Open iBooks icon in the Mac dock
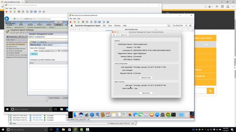 pos(152,115)
